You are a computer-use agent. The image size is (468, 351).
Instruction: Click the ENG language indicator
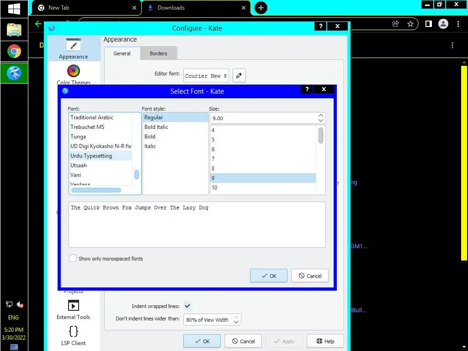point(13,317)
